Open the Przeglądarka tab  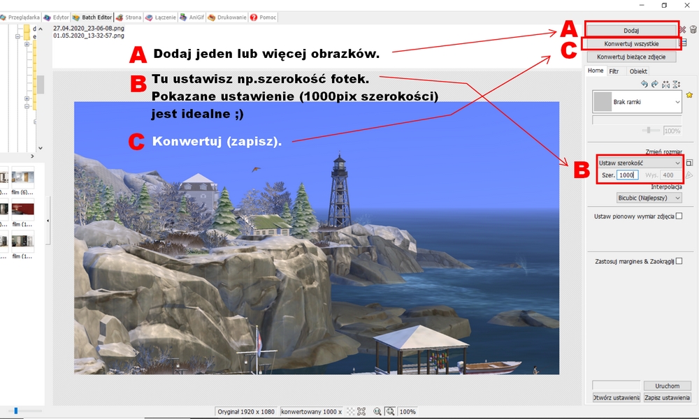point(20,17)
